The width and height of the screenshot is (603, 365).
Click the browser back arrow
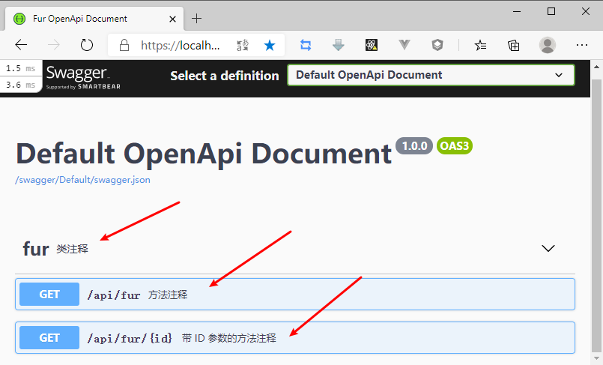tap(21, 45)
